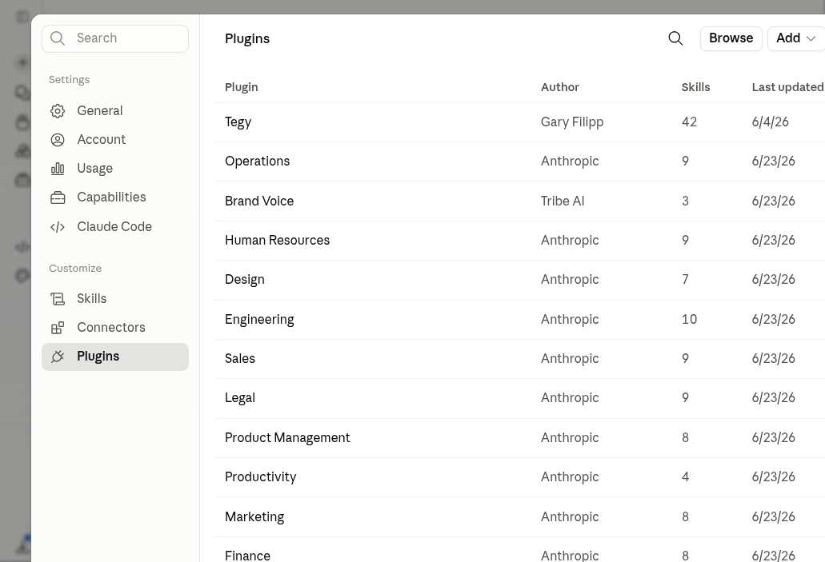Click the Author column header
The height and width of the screenshot is (562, 825).
coord(560,87)
